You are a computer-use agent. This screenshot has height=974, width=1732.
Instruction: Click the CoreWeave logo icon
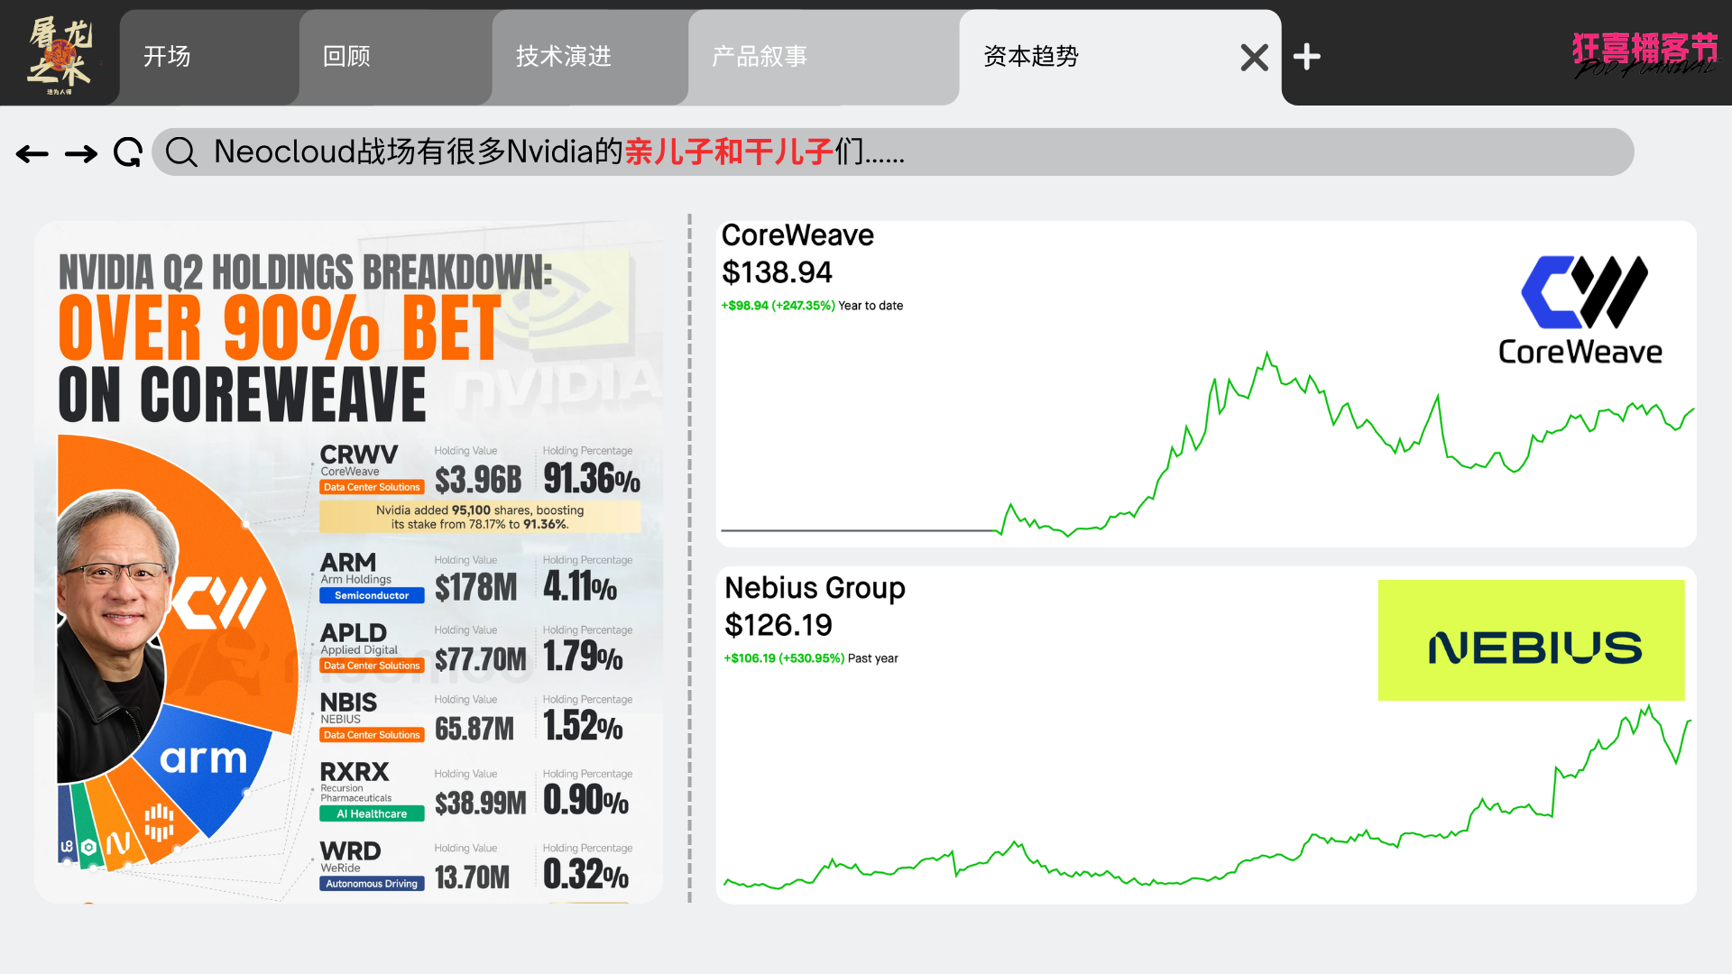click(1583, 293)
